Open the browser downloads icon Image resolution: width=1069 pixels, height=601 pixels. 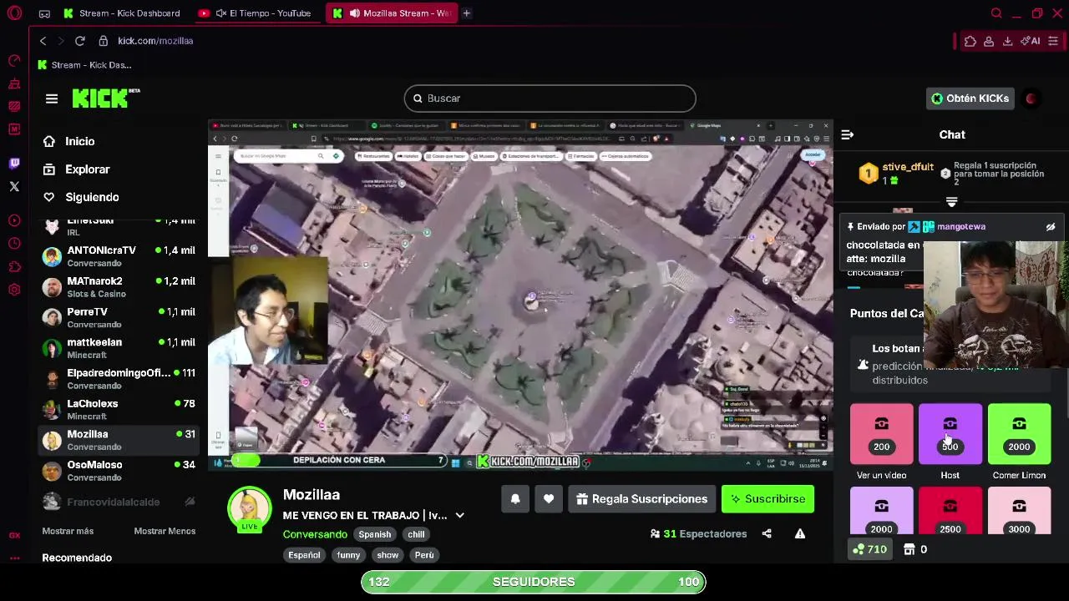click(1007, 41)
